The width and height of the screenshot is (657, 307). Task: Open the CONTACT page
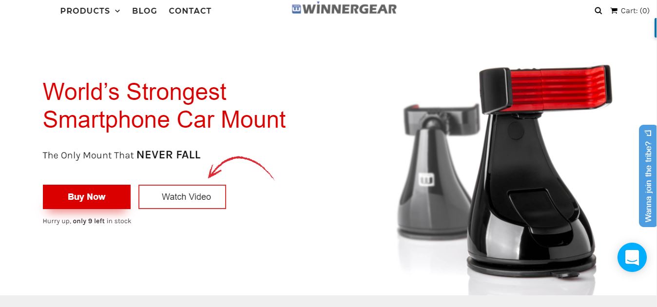coord(190,11)
